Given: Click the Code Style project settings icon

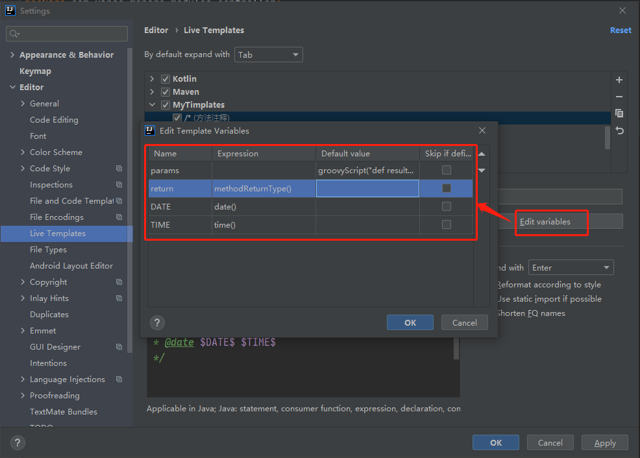Looking at the screenshot, I should 119,169.
